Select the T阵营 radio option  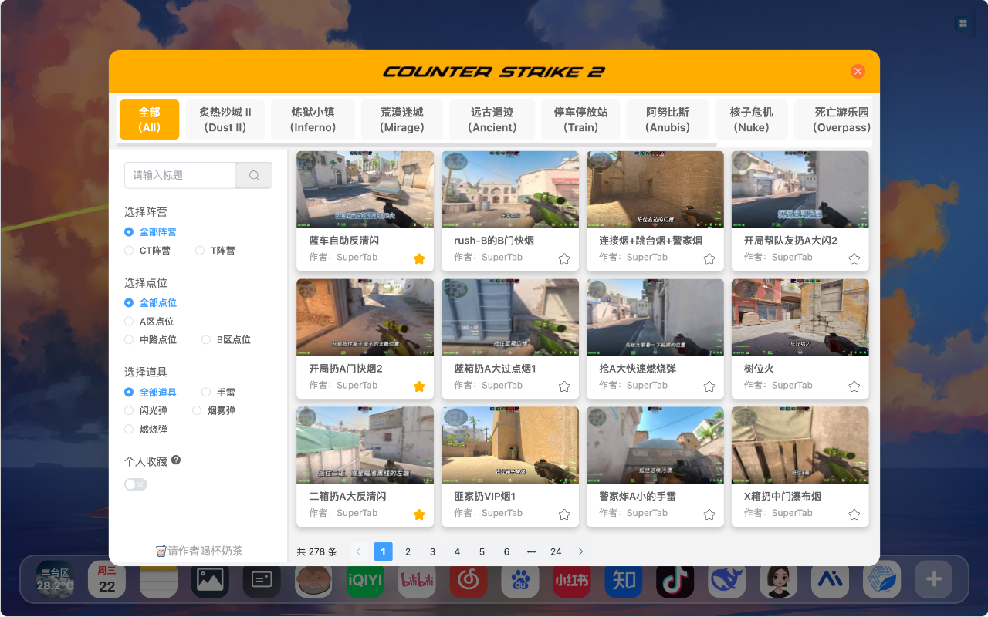click(215, 251)
